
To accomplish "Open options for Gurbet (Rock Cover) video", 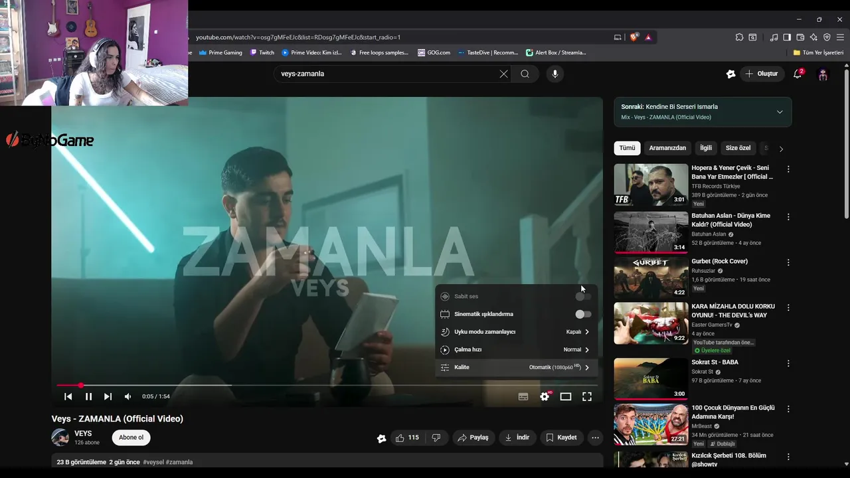I will point(788,262).
